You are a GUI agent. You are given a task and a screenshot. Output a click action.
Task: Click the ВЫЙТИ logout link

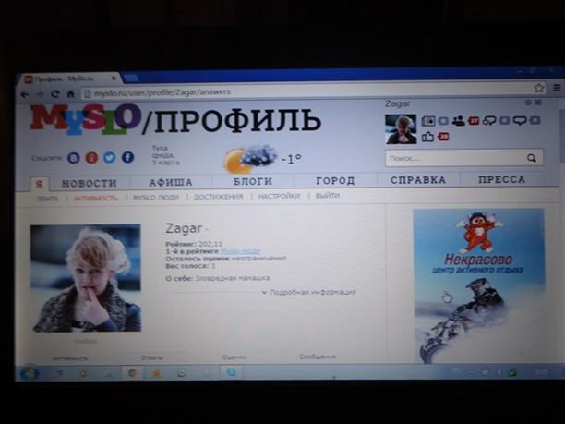pyautogui.click(x=327, y=196)
